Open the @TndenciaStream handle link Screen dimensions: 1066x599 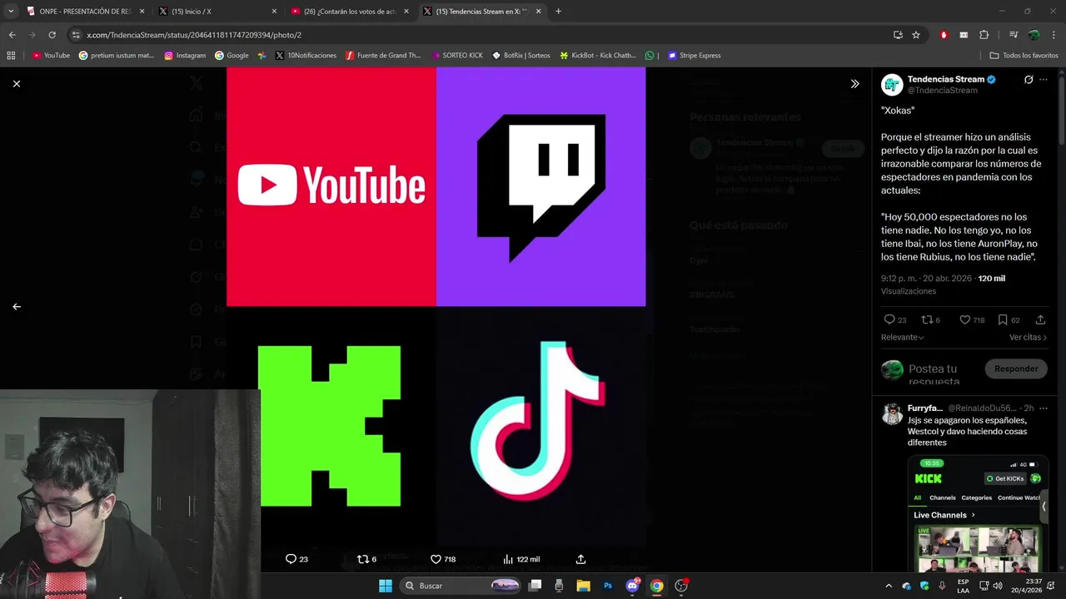click(x=942, y=90)
